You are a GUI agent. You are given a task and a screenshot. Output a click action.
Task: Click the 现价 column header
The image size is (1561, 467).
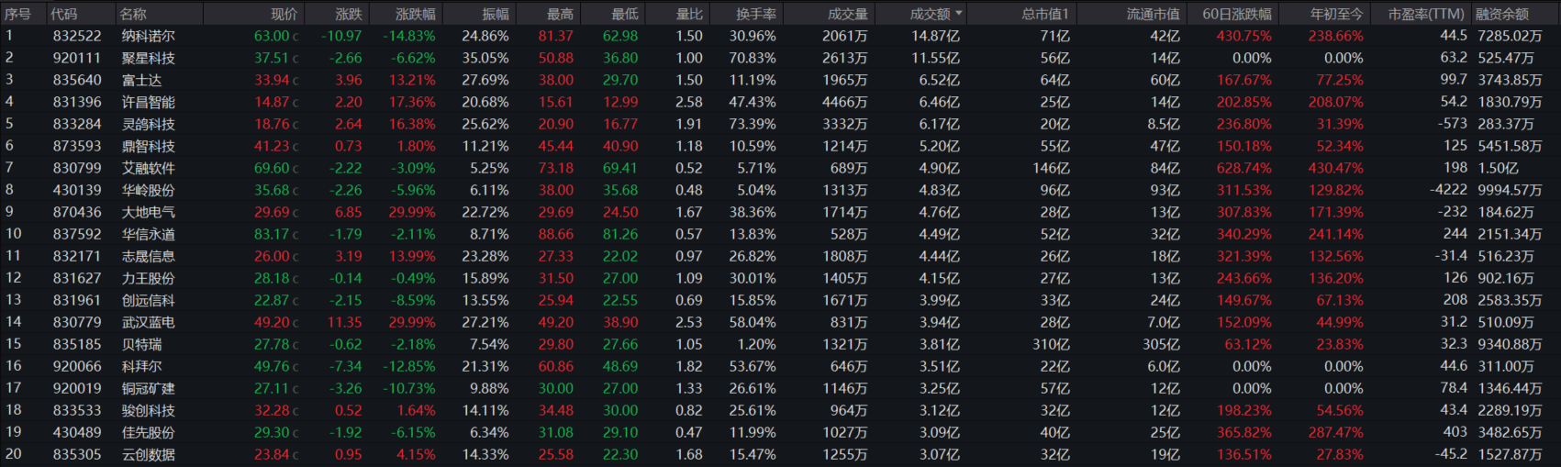point(284,14)
